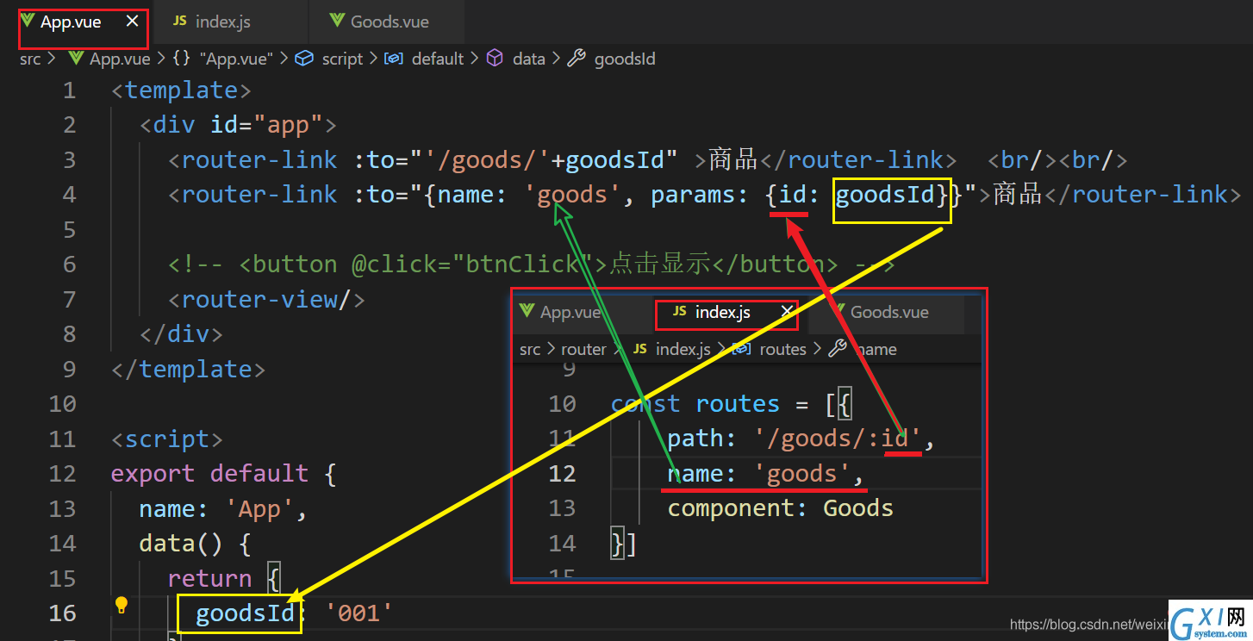The image size is (1253, 641).
Task: Click routes variable on inset line 10
Action: (x=738, y=404)
